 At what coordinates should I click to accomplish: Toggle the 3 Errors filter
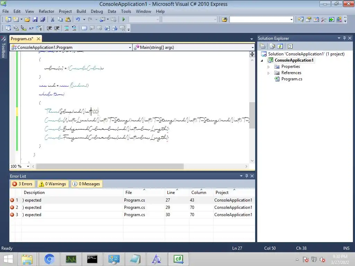pyautogui.click(x=23, y=184)
